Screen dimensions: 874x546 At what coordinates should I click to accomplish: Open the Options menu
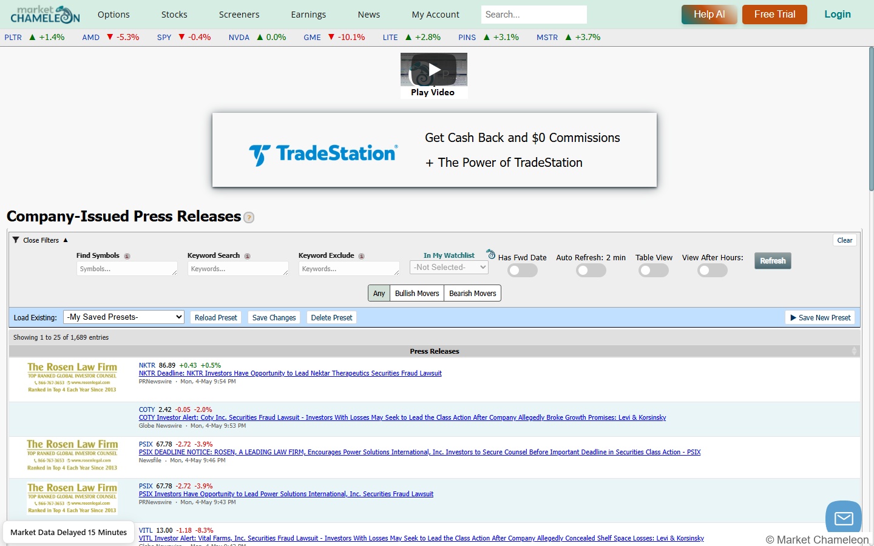pyautogui.click(x=113, y=15)
